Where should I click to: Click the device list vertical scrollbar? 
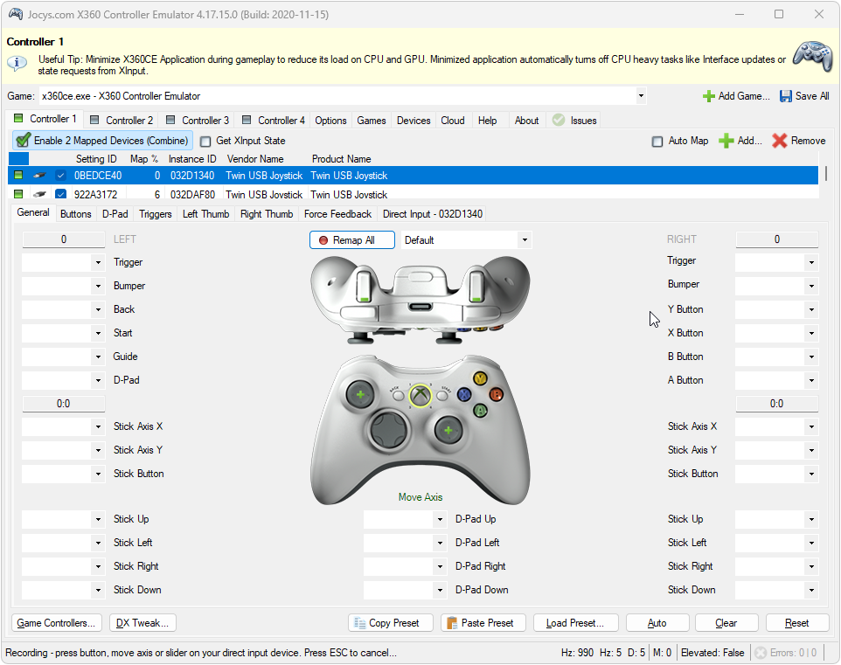pos(825,173)
